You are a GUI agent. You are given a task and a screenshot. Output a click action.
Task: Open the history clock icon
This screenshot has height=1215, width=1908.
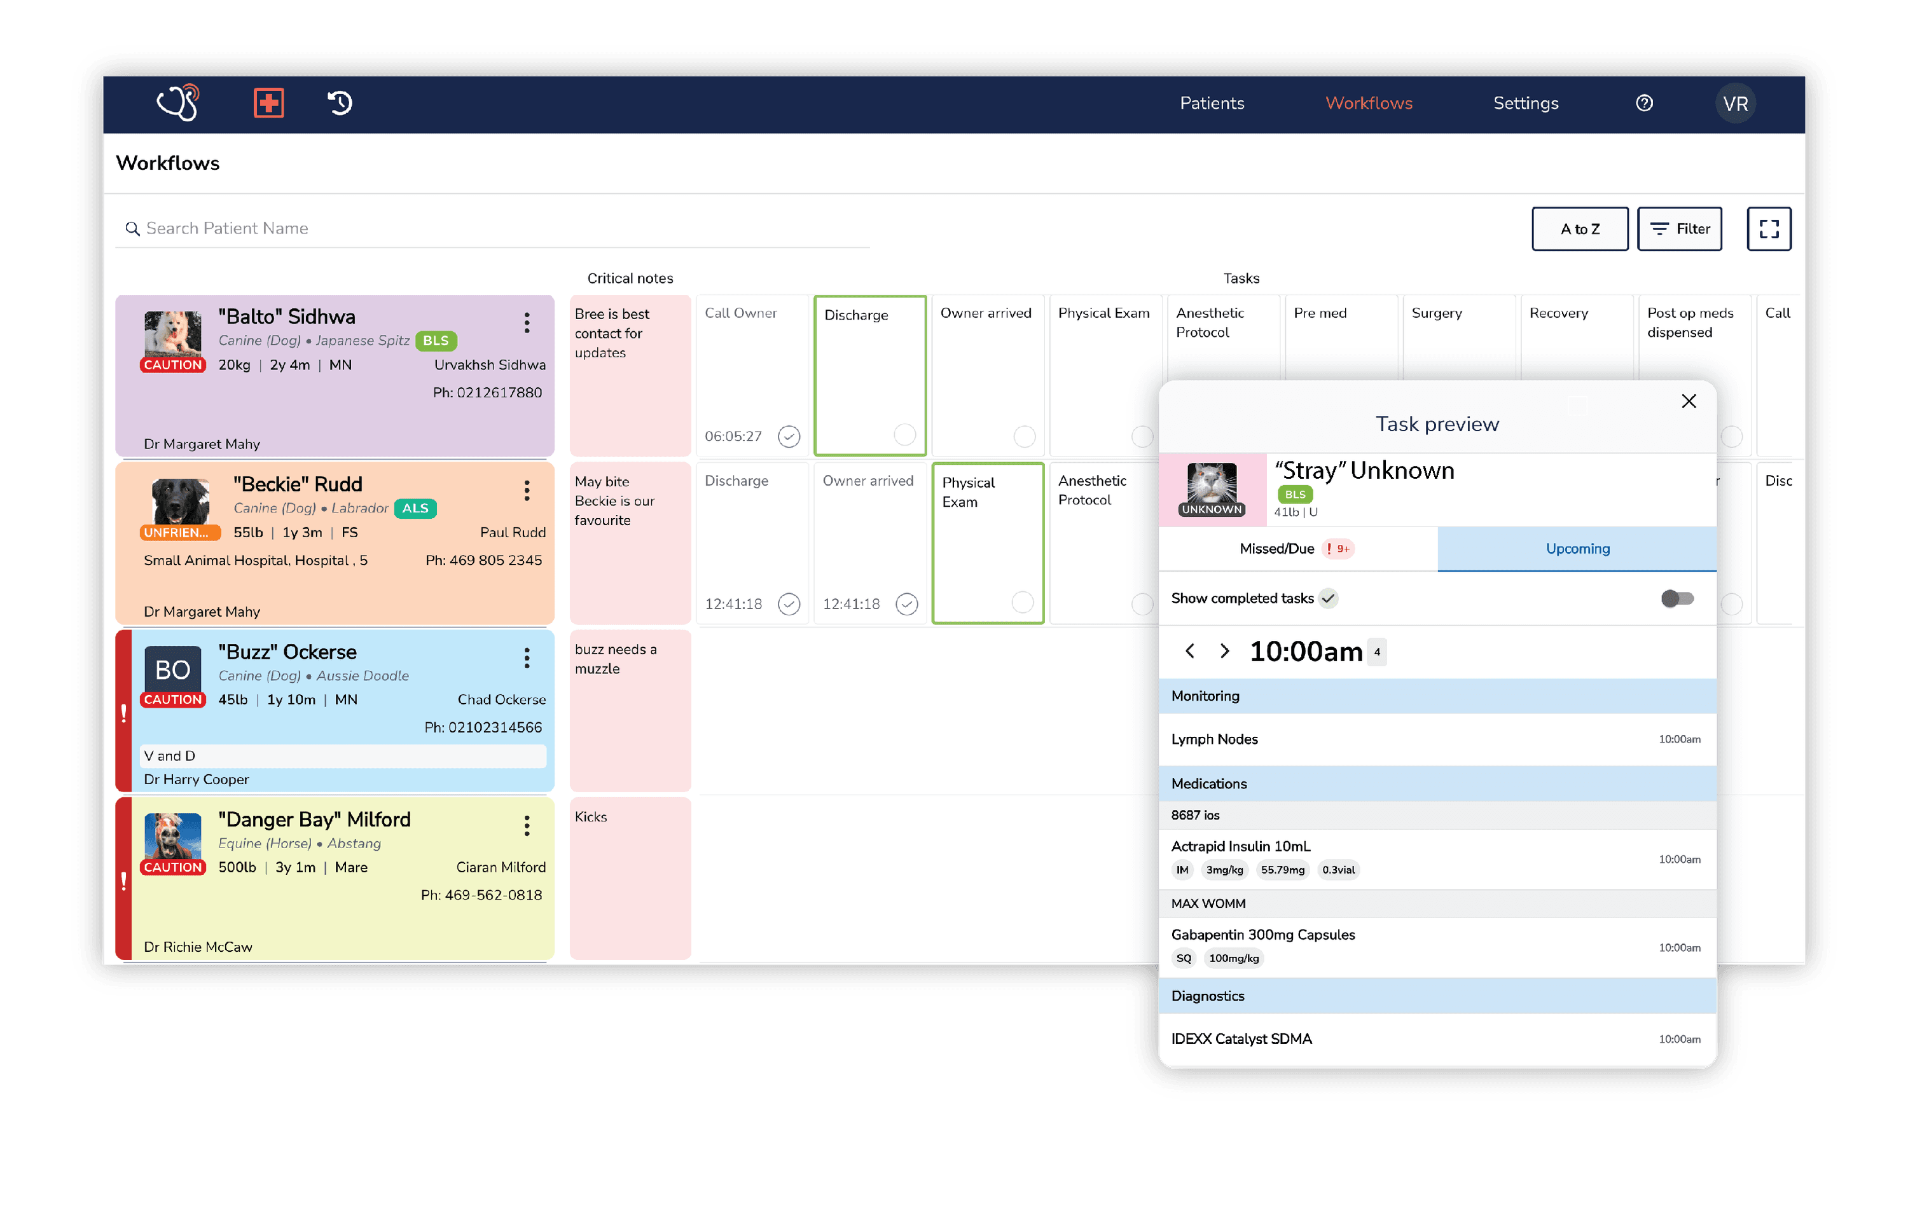pos(340,103)
